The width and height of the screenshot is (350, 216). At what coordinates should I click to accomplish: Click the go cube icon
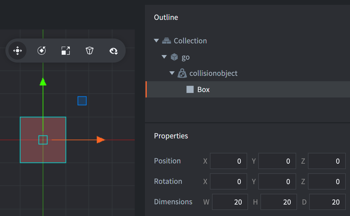(174, 57)
